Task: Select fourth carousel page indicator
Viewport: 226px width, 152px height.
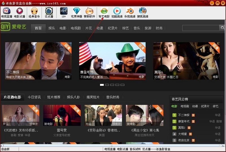Action: [x=117, y=85]
